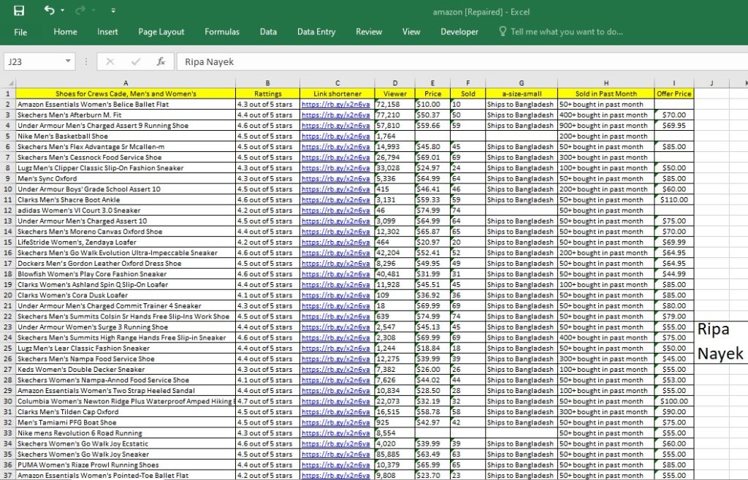Select column J header
Viewport: 748px width, 480px height.
[x=711, y=83]
